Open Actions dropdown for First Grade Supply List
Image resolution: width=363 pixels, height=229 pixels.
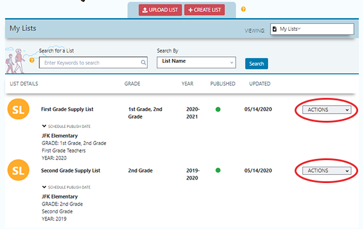pyautogui.click(x=327, y=109)
